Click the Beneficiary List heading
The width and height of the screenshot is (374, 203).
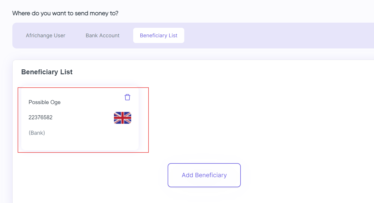(x=47, y=72)
